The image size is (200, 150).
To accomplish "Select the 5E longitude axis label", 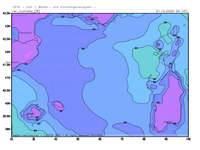I will click(x=78, y=139).
